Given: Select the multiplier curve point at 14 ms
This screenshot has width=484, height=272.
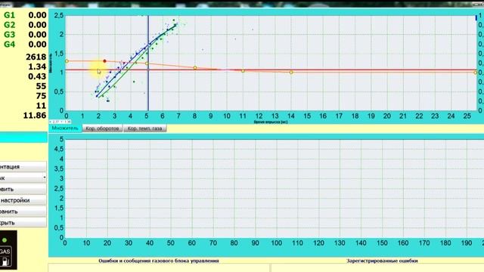Looking at the screenshot, I should (x=291, y=73).
